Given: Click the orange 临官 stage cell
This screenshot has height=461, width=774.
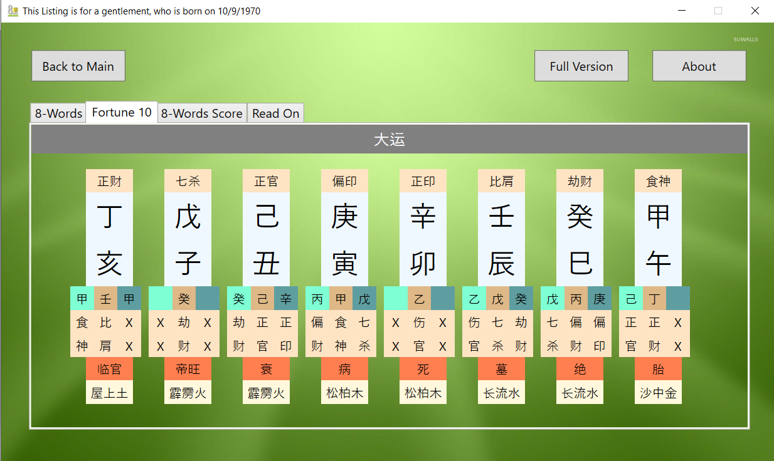Looking at the screenshot, I should (x=109, y=369).
